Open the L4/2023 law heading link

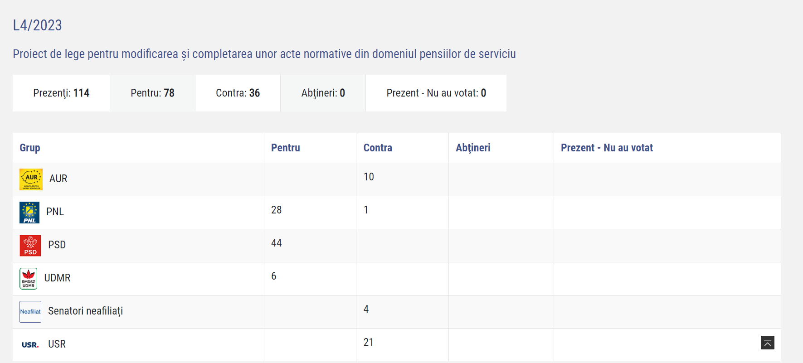click(x=37, y=25)
